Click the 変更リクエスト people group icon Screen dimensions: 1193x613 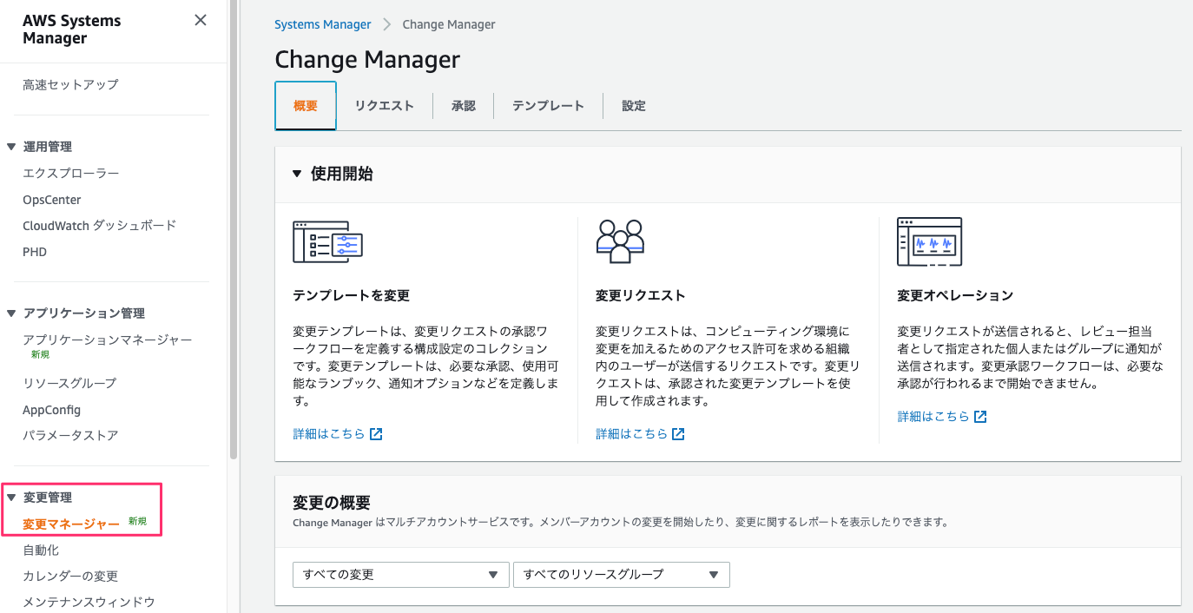point(620,241)
